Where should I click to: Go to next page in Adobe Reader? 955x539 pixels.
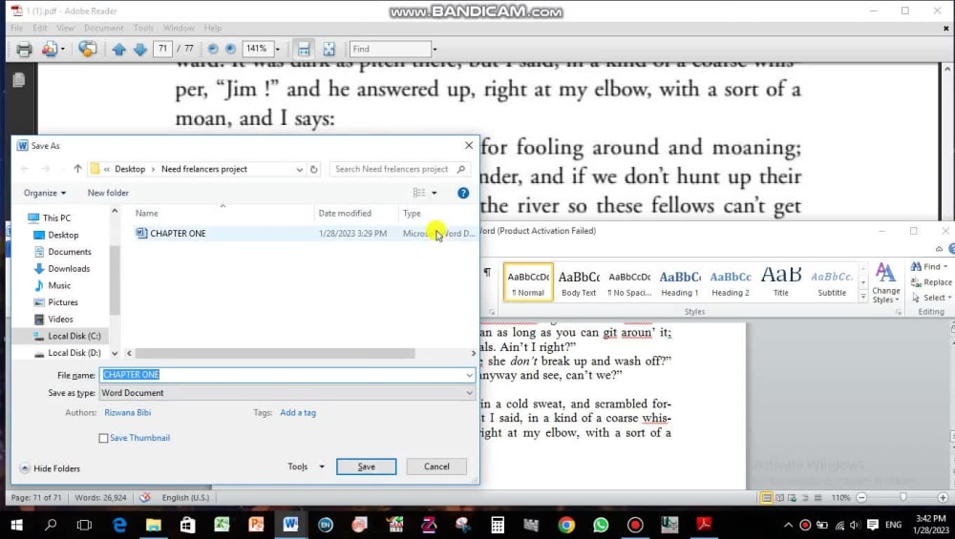[139, 50]
